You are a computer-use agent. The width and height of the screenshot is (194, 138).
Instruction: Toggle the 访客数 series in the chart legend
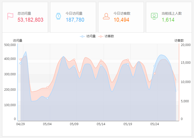pyautogui.click(x=106, y=36)
